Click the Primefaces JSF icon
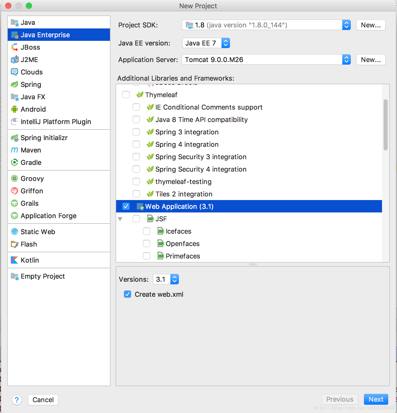 (x=161, y=256)
